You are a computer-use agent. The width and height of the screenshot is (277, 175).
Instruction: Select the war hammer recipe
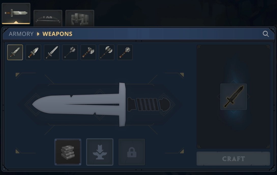click(x=125, y=52)
